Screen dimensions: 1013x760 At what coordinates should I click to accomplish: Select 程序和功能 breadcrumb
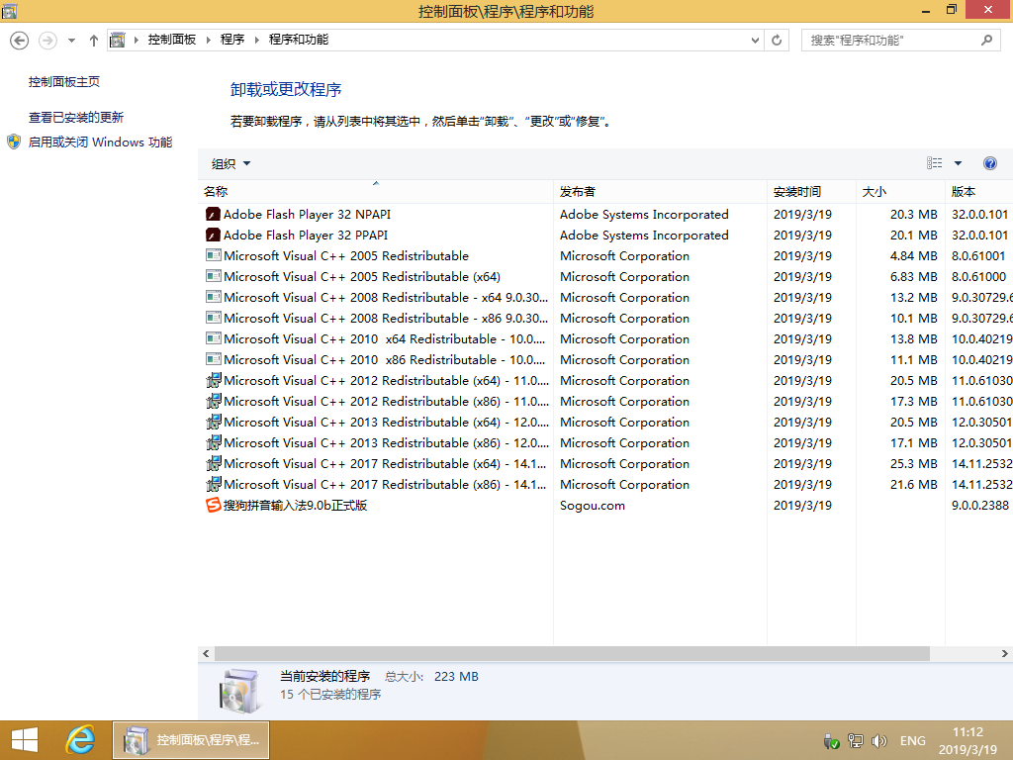pyautogui.click(x=299, y=40)
